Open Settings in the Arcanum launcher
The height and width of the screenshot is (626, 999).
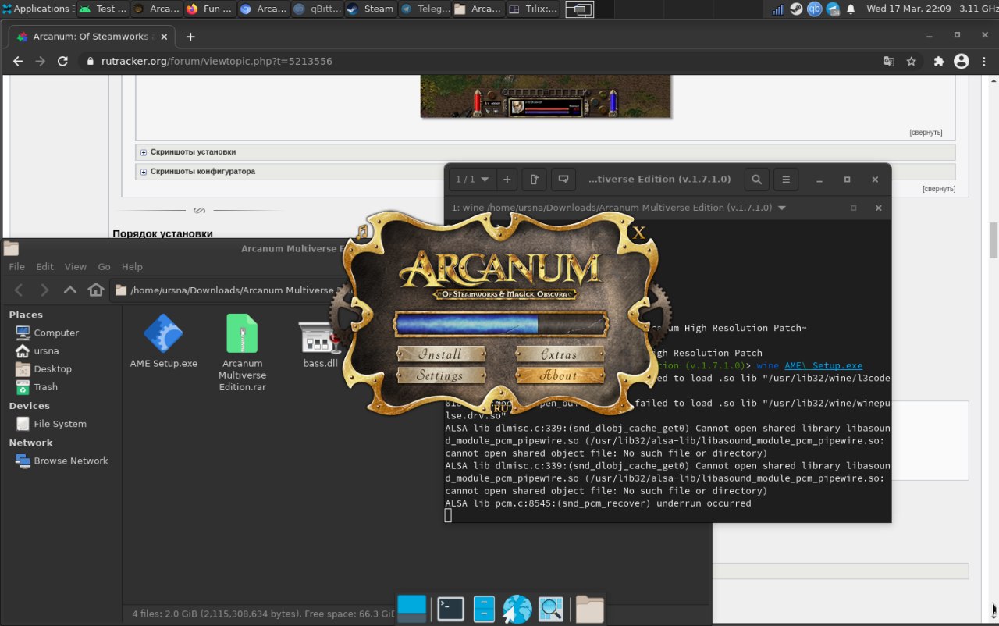pos(440,375)
